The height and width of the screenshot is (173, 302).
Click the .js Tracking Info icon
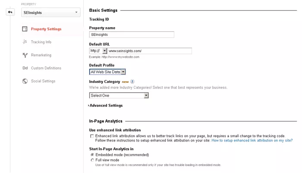coord(25,42)
